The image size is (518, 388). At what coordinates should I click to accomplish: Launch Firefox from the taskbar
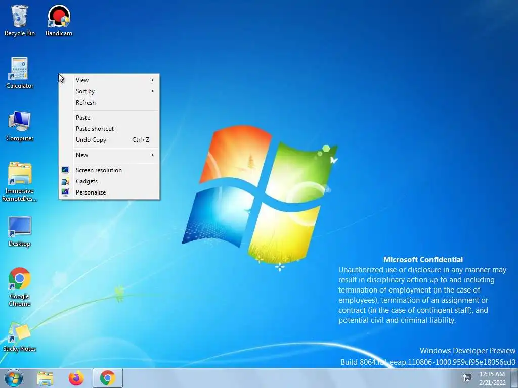coord(76,378)
